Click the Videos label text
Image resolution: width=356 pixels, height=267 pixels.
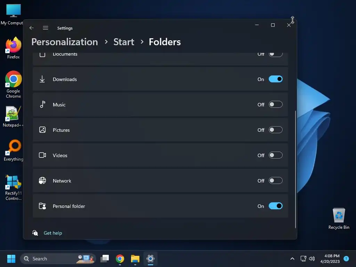[60, 155]
